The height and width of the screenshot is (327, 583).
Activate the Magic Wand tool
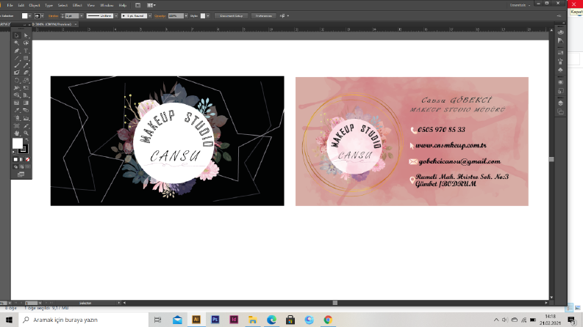click(17, 43)
